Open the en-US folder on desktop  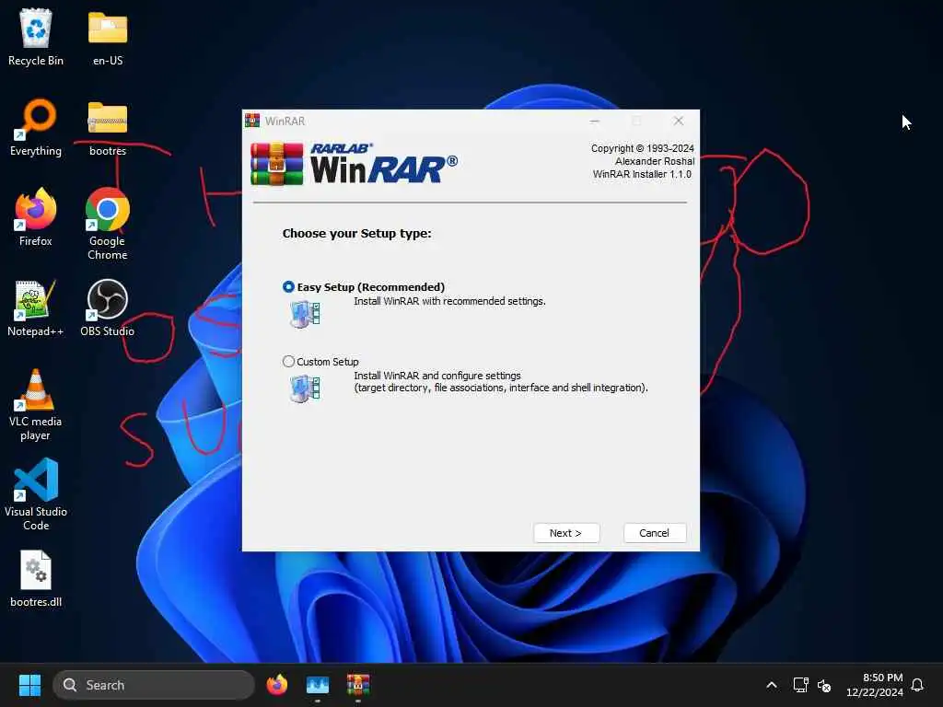coord(108,37)
